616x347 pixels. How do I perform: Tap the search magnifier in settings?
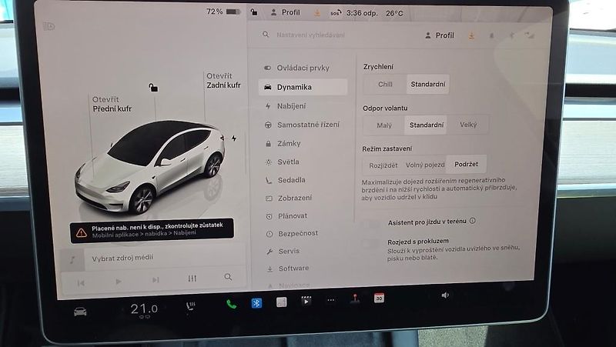[266, 35]
